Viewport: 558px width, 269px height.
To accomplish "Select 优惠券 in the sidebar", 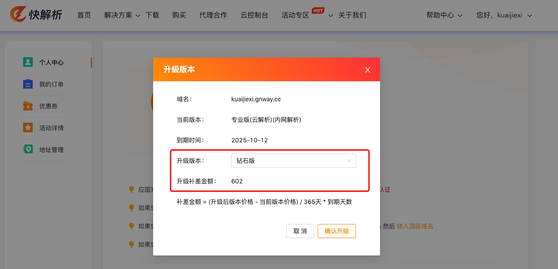I will pos(48,106).
